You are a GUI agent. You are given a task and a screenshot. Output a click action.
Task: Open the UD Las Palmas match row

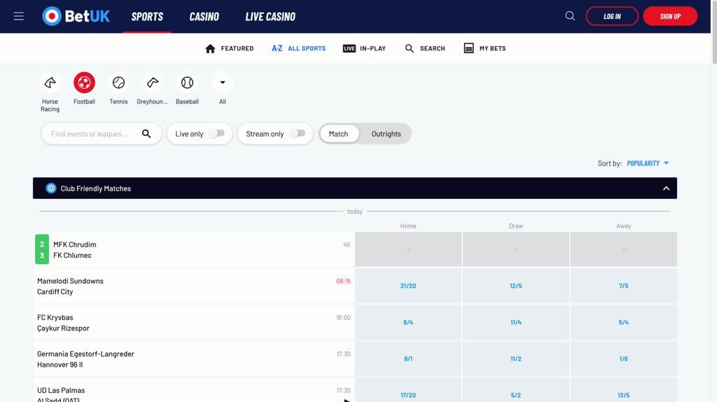(x=194, y=390)
